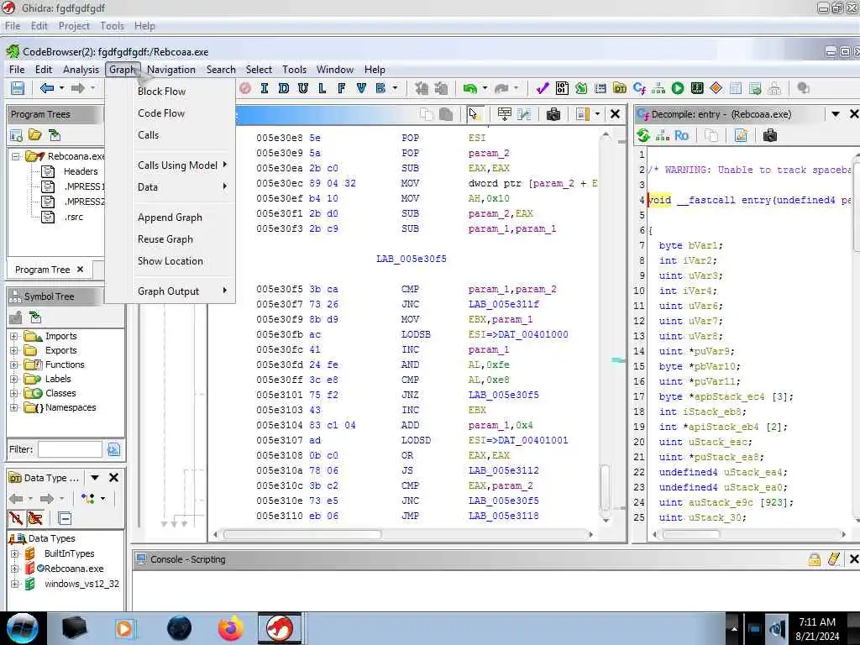860x645 pixels.
Task: Click the edit notepad icon in Decompile toolbar
Action: tap(741, 135)
